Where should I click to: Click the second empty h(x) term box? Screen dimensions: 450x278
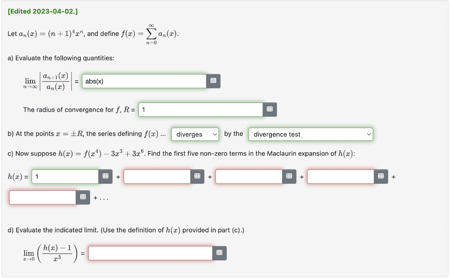click(x=156, y=176)
